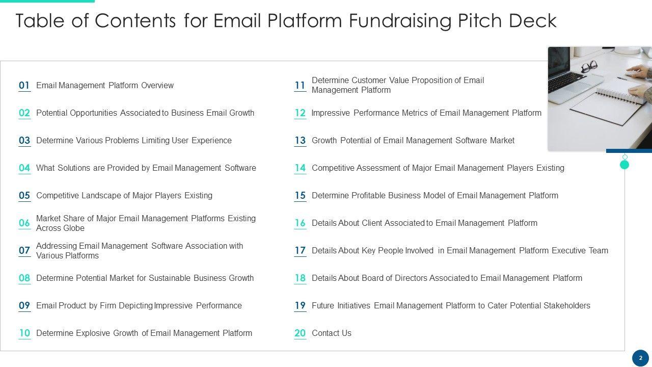Select 'Determine Potential Market for Sustainable Business Growth'
The width and height of the screenshot is (652, 367).
point(145,278)
